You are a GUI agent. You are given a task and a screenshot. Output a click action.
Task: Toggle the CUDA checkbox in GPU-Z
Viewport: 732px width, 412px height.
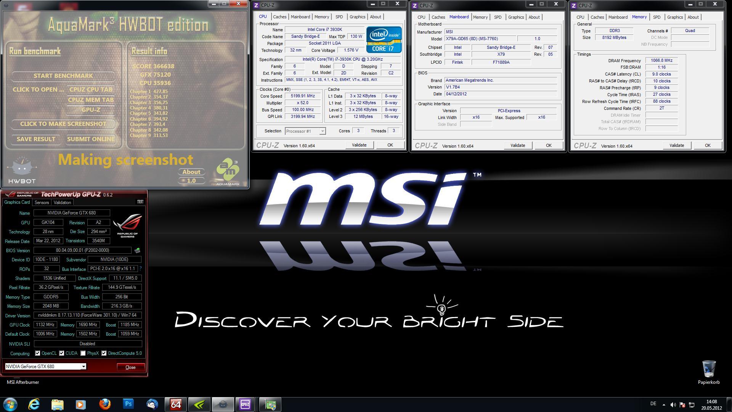point(61,353)
